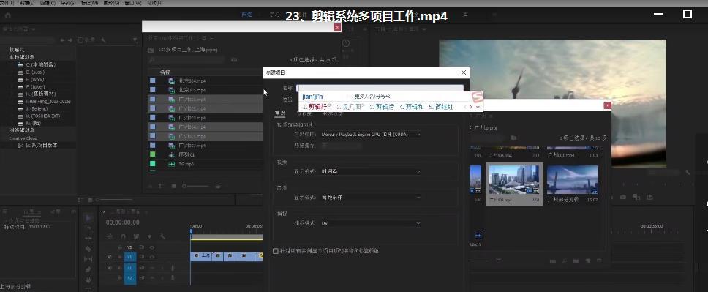This screenshot has width=708, height=292.
Task: Click label color swatch of 序列 01
Action: 153,154
